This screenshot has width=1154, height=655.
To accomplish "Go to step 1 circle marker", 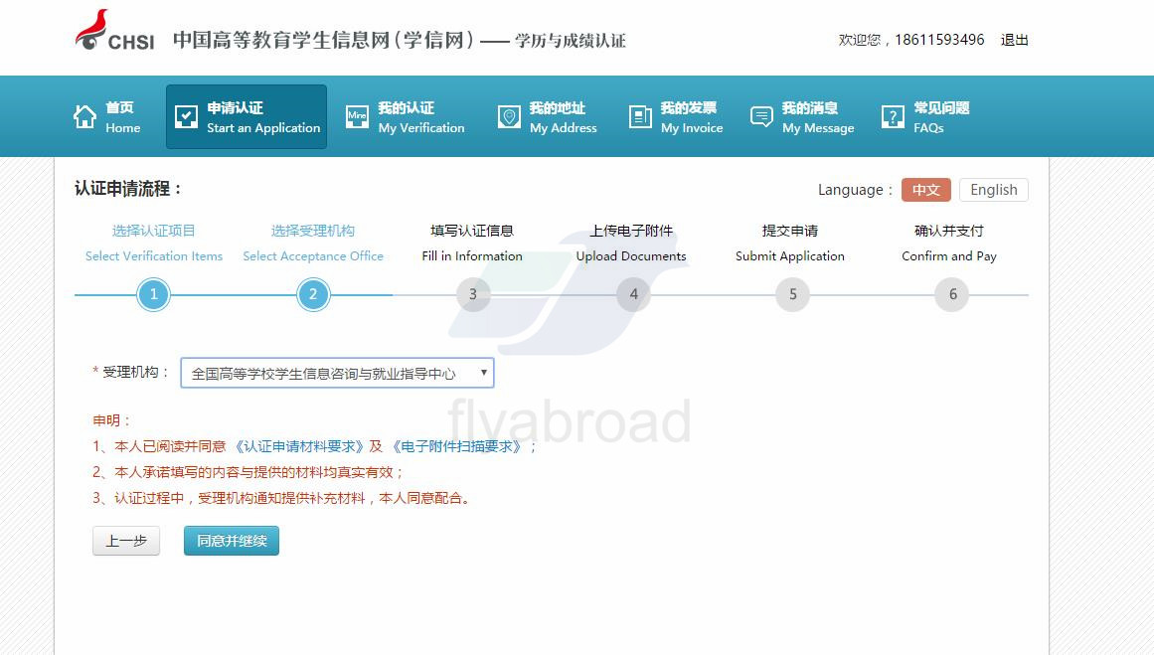I will point(153,294).
